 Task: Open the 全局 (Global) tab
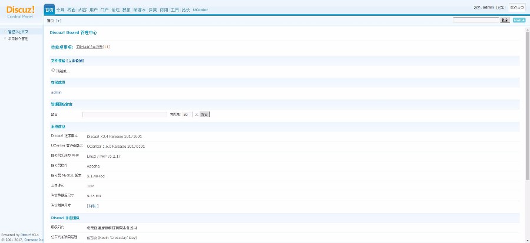tap(61, 10)
